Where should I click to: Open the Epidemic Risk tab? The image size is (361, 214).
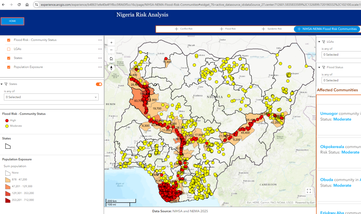[x=271, y=29]
